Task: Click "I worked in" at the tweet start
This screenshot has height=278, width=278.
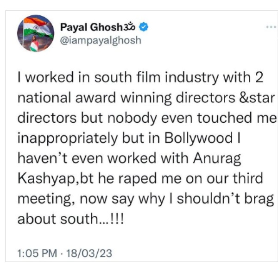Action: coord(44,78)
